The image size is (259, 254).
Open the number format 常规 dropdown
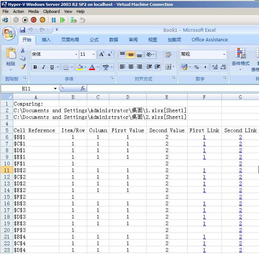pyautogui.click(x=224, y=54)
